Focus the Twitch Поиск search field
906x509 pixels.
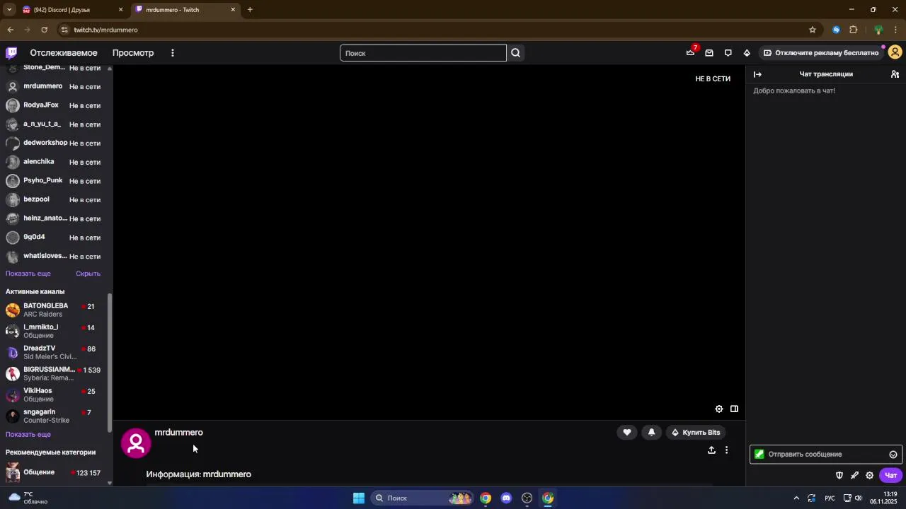pyautogui.click(x=423, y=53)
